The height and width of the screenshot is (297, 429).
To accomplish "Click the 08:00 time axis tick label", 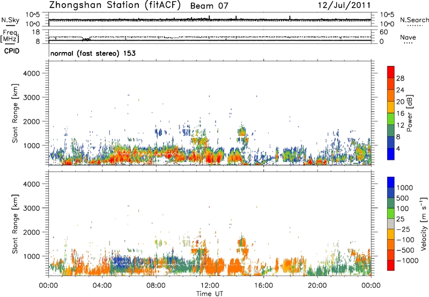I will coord(156,286).
